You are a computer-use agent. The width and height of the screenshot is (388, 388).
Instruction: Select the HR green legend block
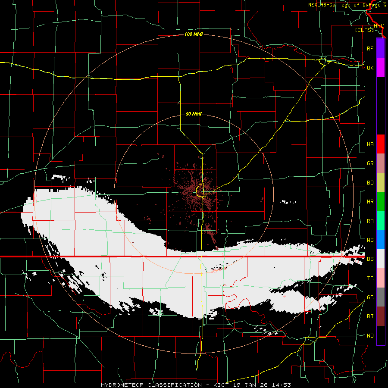pyautogui.click(x=381, y=201)
